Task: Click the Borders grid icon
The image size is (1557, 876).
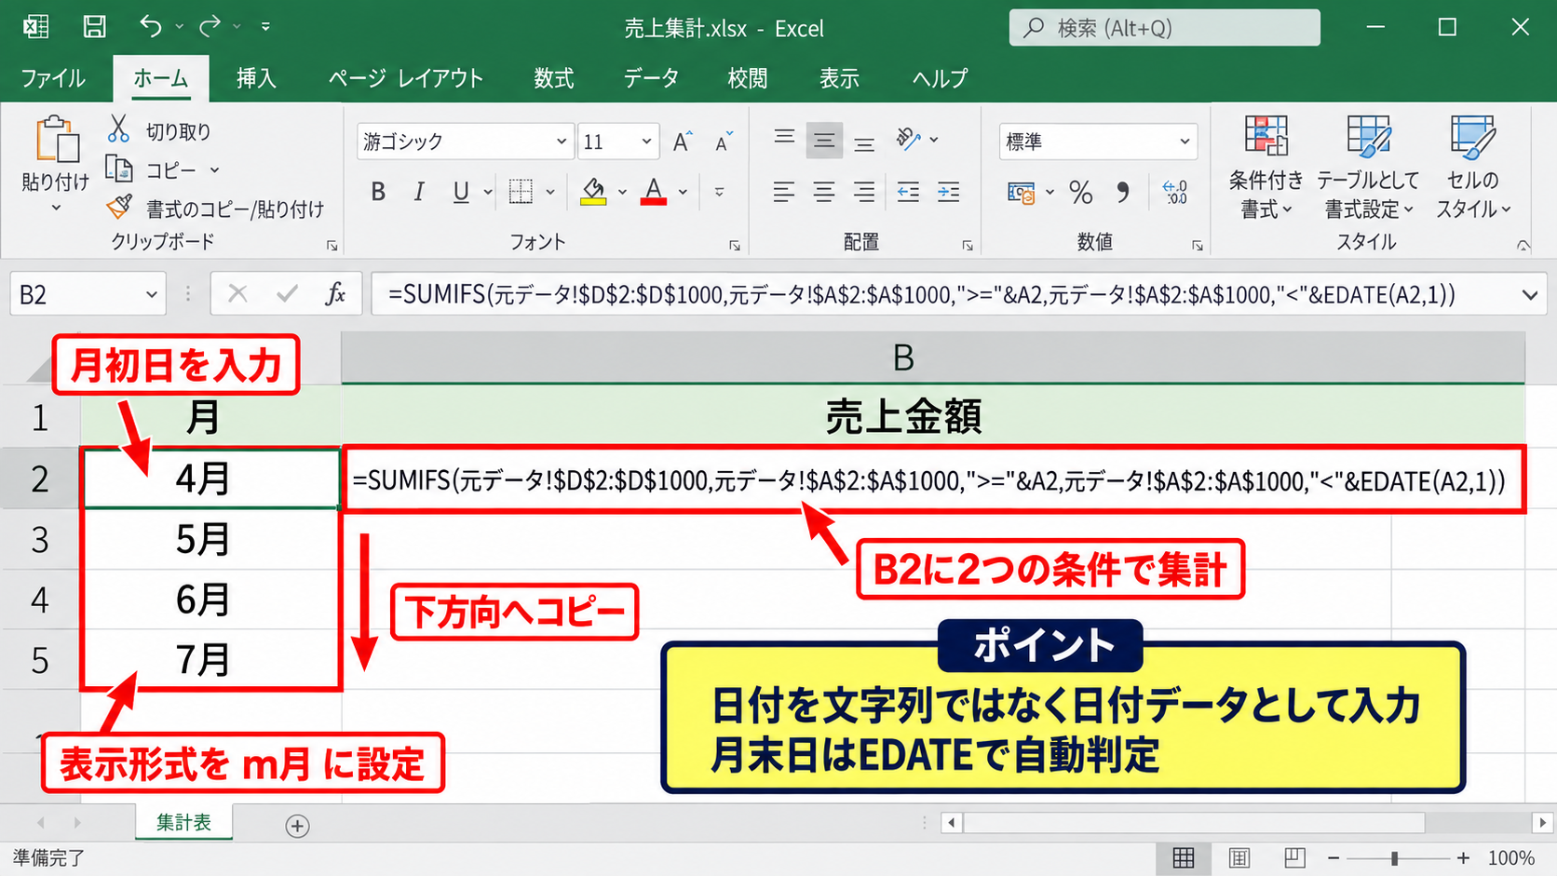Action: [521, 192]
